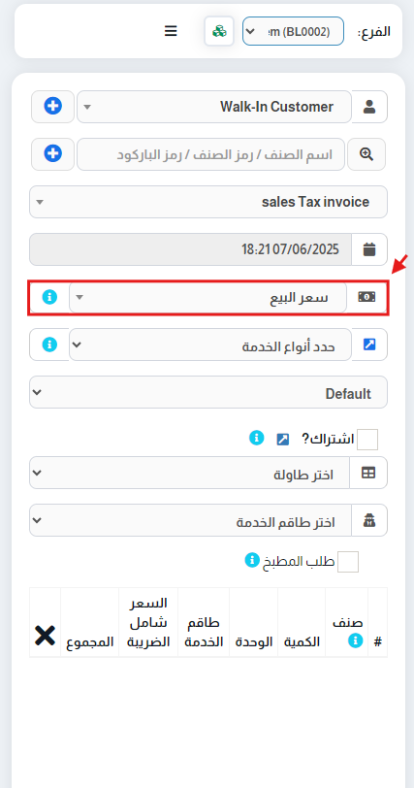Open the branch (BL0002) dropdown
This screenshot has width=414, height=788.
294,31
